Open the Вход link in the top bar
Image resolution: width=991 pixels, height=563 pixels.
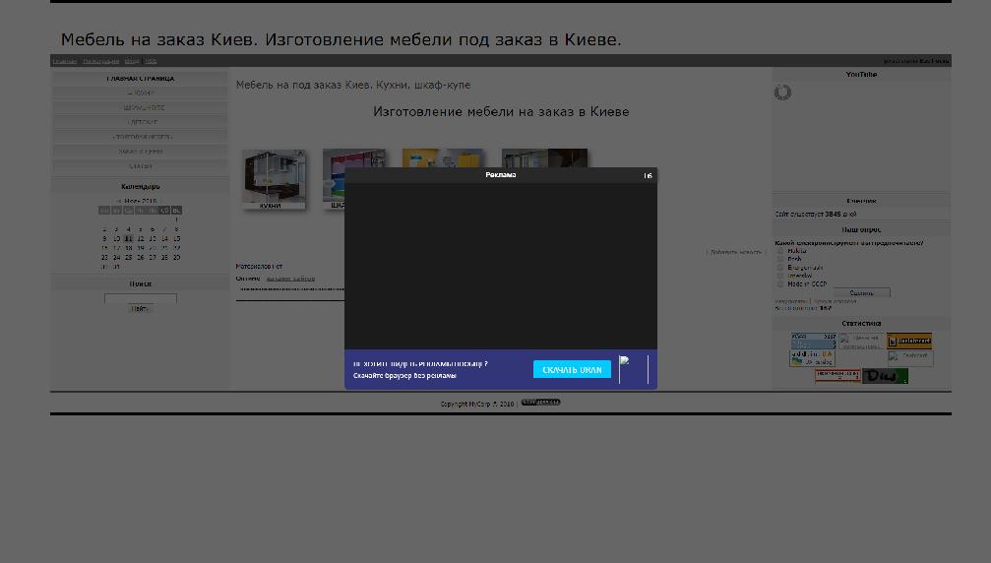pos(132,61)
